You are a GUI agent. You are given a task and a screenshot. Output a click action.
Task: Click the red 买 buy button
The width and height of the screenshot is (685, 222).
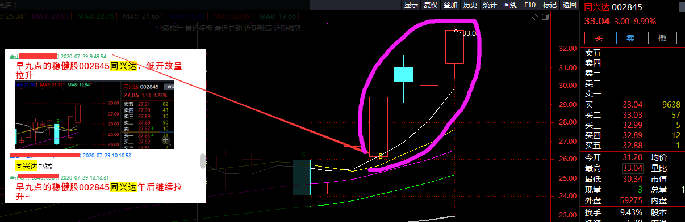[x=598, y=39]
